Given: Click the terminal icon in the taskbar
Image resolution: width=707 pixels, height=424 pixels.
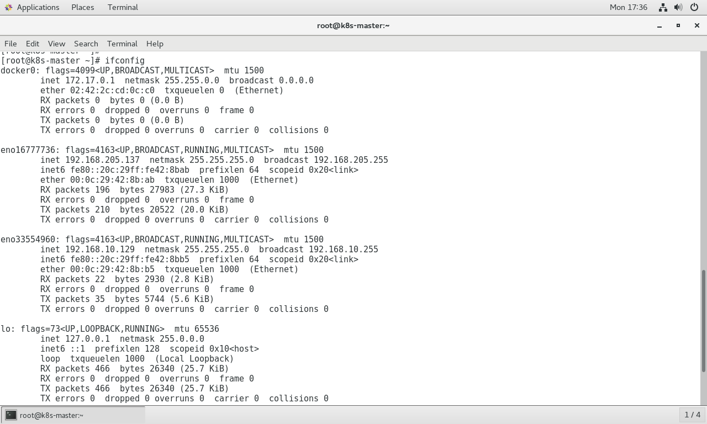Looking at the screenshot, I should (x=11, y=415).
